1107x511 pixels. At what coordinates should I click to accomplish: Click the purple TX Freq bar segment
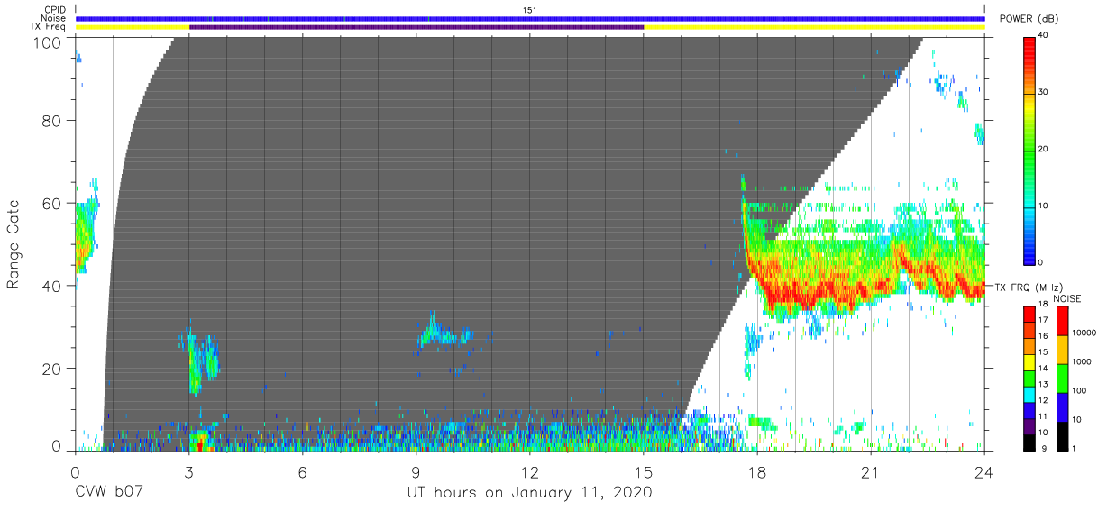(416, 27)
